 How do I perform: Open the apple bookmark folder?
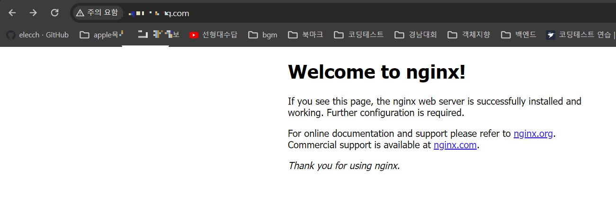pyautogui.click(x=102, y=35)
